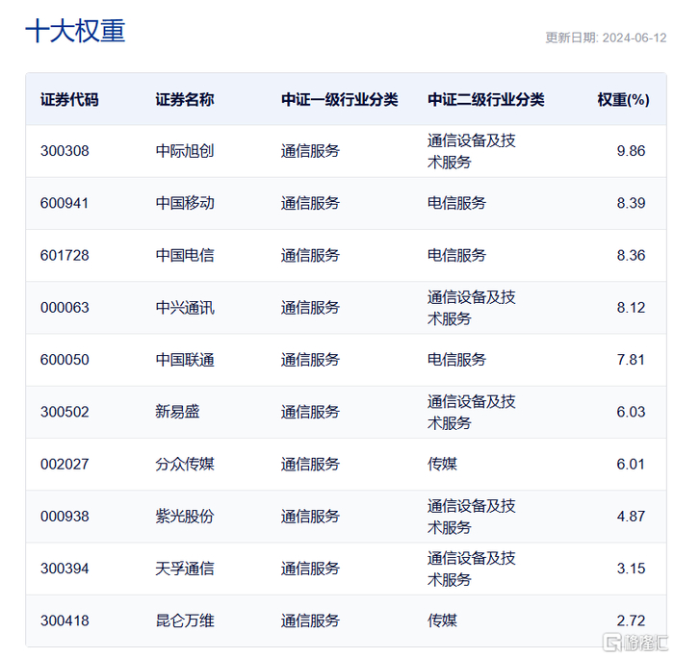Select security name 天孚通信
The height and width of the screenshot is (658, 674).
coord(185,569)
